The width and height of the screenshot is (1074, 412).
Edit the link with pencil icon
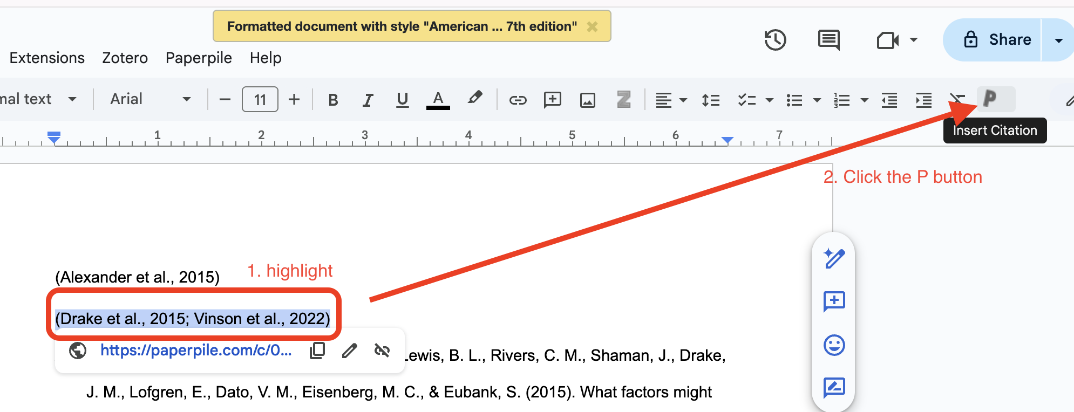(x=350, y=351)
